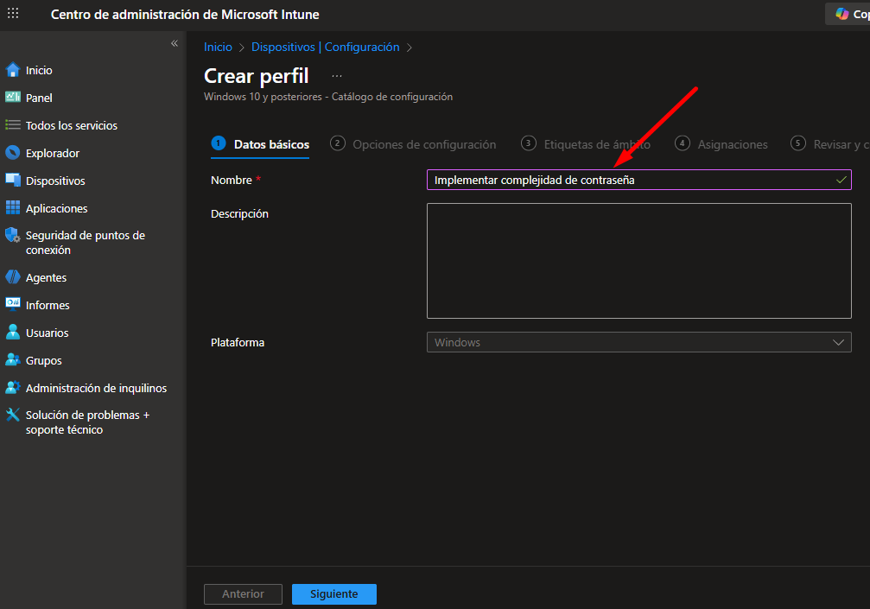
Task: Click inside the Nombre text field
Action: pos(631,180)
